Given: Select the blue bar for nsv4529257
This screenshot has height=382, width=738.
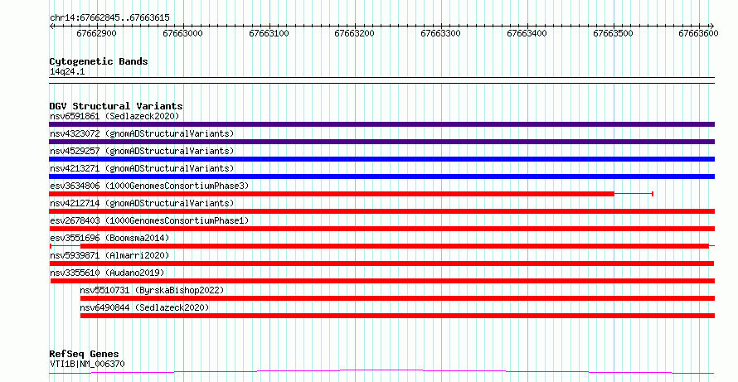Looking at the screenshot, I should point(381,159).
